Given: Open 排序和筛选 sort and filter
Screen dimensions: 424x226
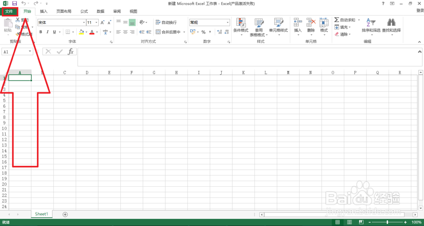Looking at the screenshot, I should (371, 26).
